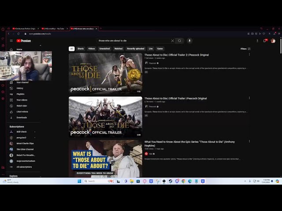Image resolution: width=282 pixels, height=211 pixels.
Task: Click browser back arrow
Action: [9, 34]
